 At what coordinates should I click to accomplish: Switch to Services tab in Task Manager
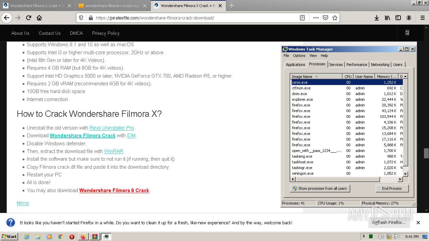click(x=336, y=65)
